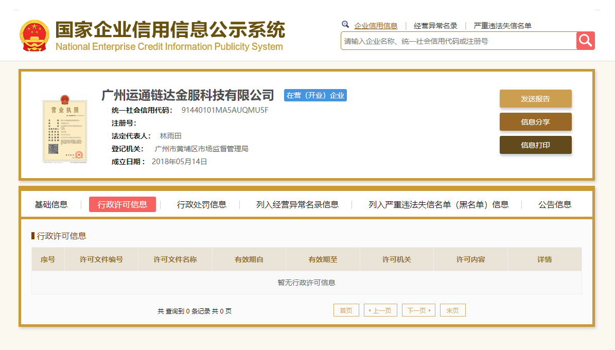The height and width of the screenshot is (350, 615).
Task: Click the site title 国家企业信用信息公示系统
Action: [170, 30]
